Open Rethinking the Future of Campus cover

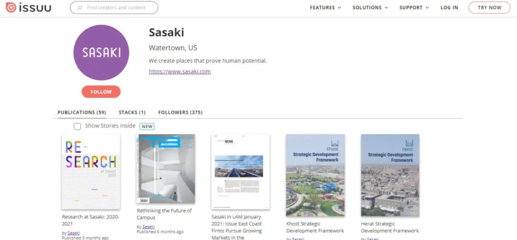pos(166,169)
